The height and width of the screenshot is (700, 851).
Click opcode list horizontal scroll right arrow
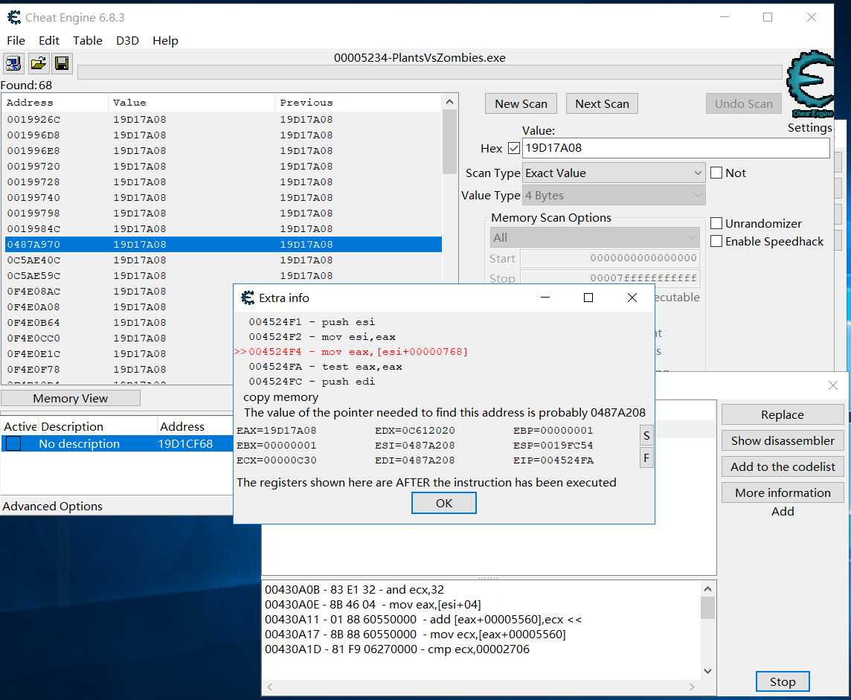(692, 687)
